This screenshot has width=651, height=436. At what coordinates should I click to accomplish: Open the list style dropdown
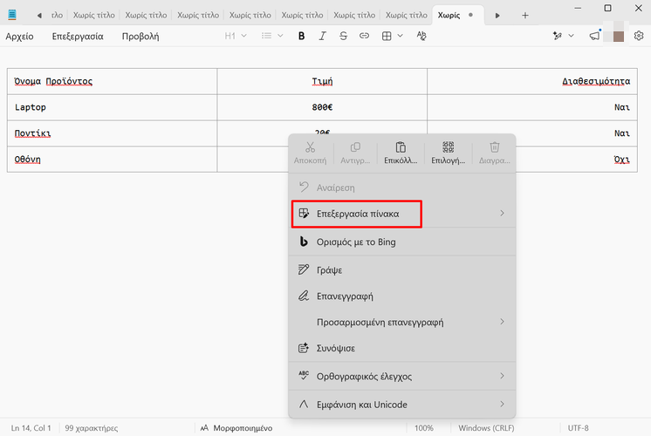click(x=272, y=36)
